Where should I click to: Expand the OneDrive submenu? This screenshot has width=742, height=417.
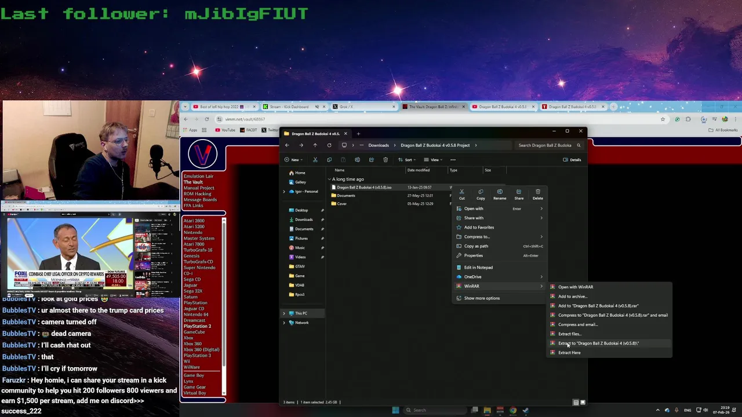[x=500, y=276]
